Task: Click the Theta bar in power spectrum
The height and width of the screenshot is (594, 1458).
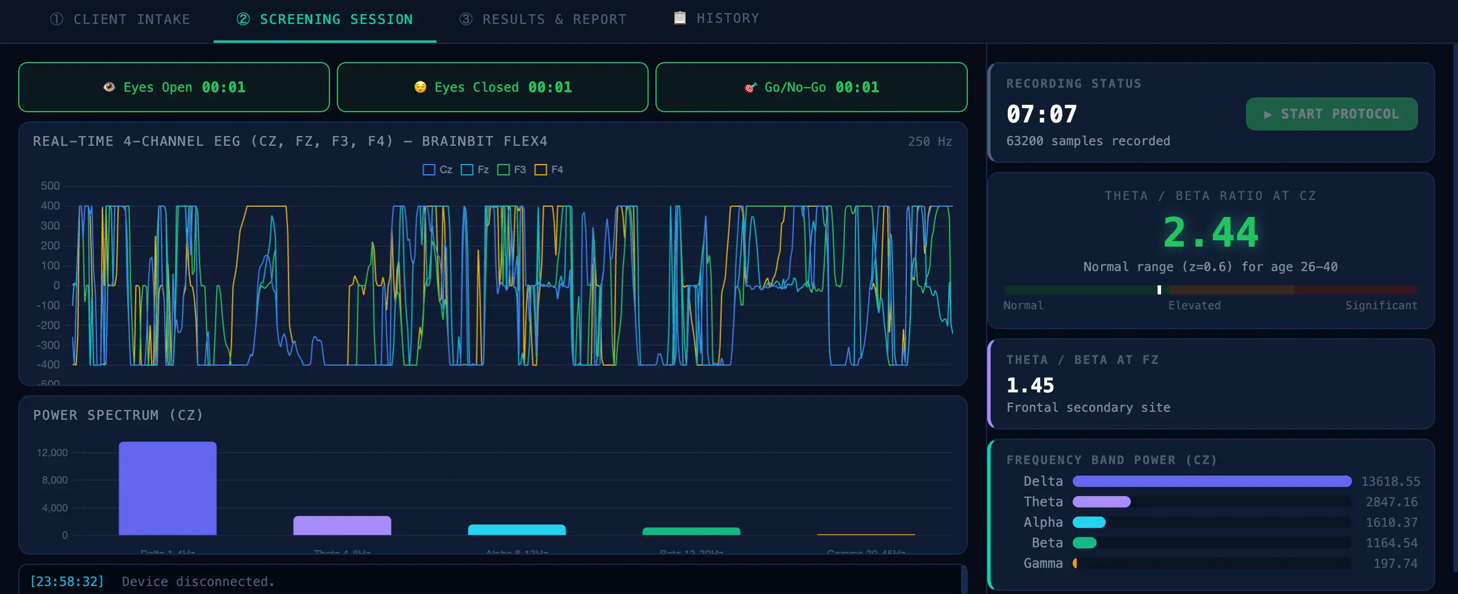Action: tap(342, 525)
